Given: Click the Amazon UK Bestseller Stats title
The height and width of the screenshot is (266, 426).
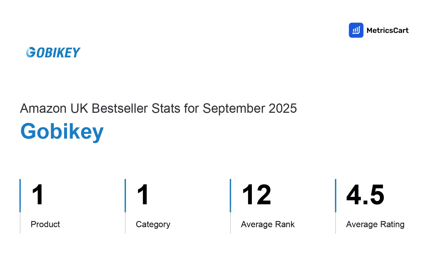Looking at the screenshot, I should point(158,109).
